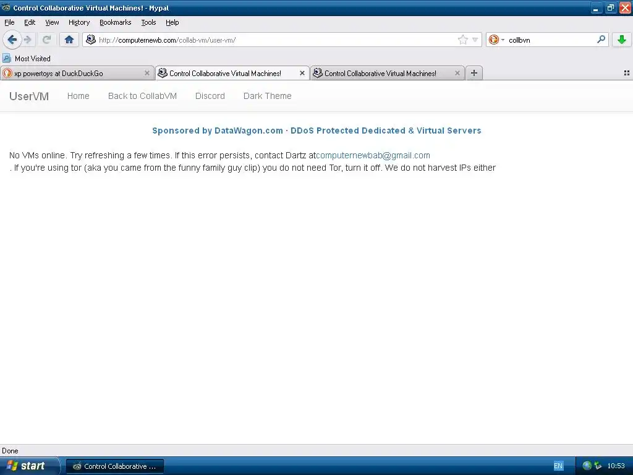Go to the Home page link
633x475 pixels.
click(x=79, y=96)
